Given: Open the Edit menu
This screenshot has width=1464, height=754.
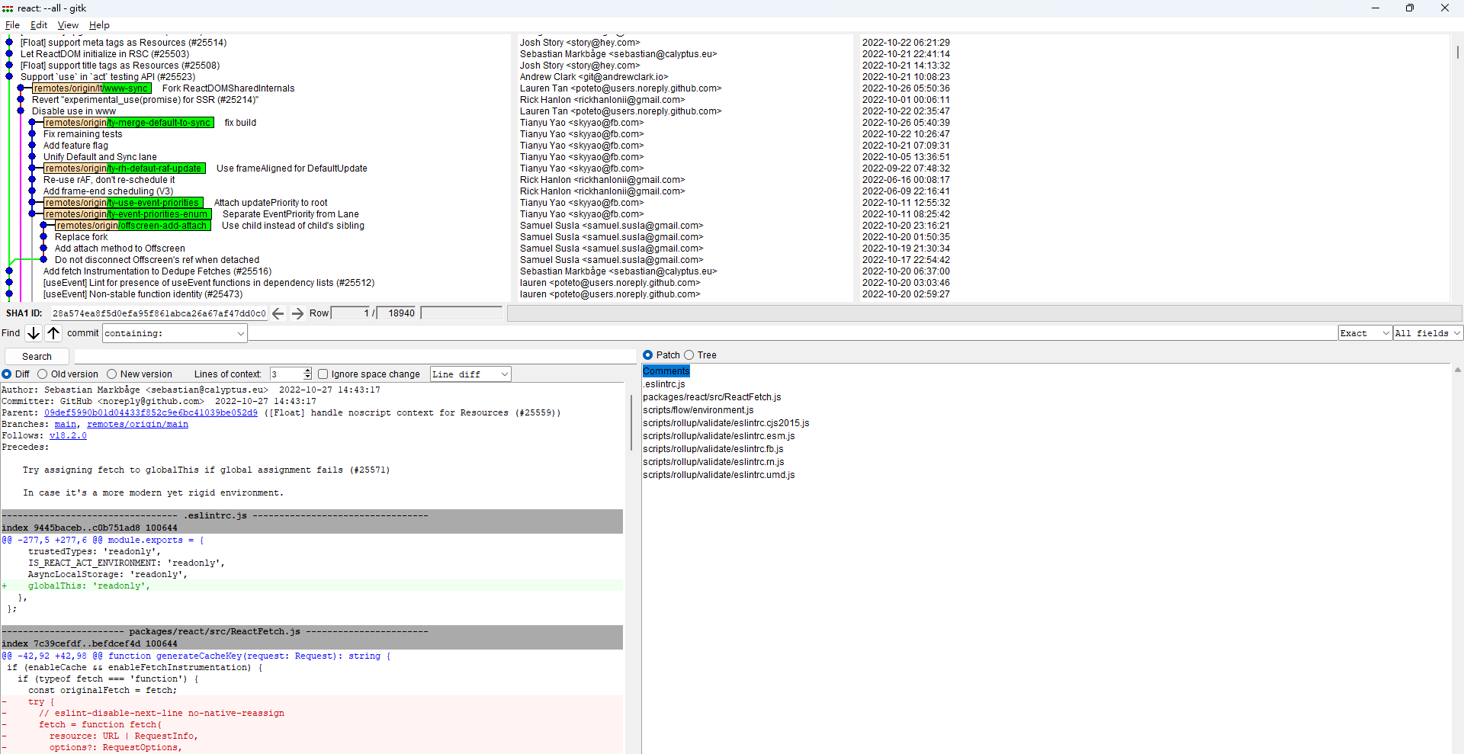Looking at the screenshot, I should pos(38,24).
